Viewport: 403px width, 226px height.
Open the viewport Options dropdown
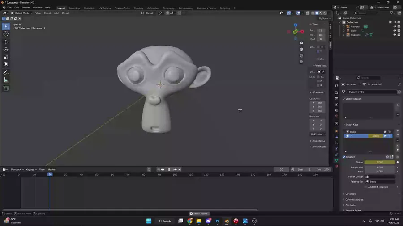coord(325,18)
